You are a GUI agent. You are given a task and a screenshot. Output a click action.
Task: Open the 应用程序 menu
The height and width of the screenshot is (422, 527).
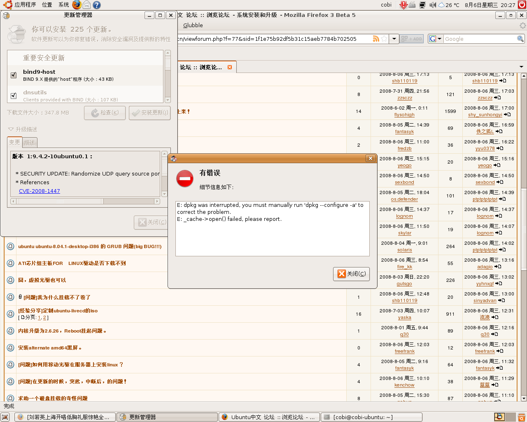(25, 5)
